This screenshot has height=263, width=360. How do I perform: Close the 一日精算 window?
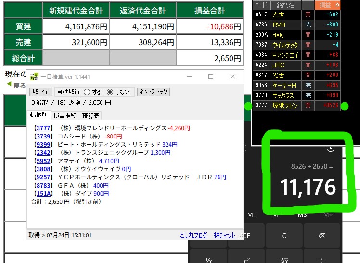(233, 76)
